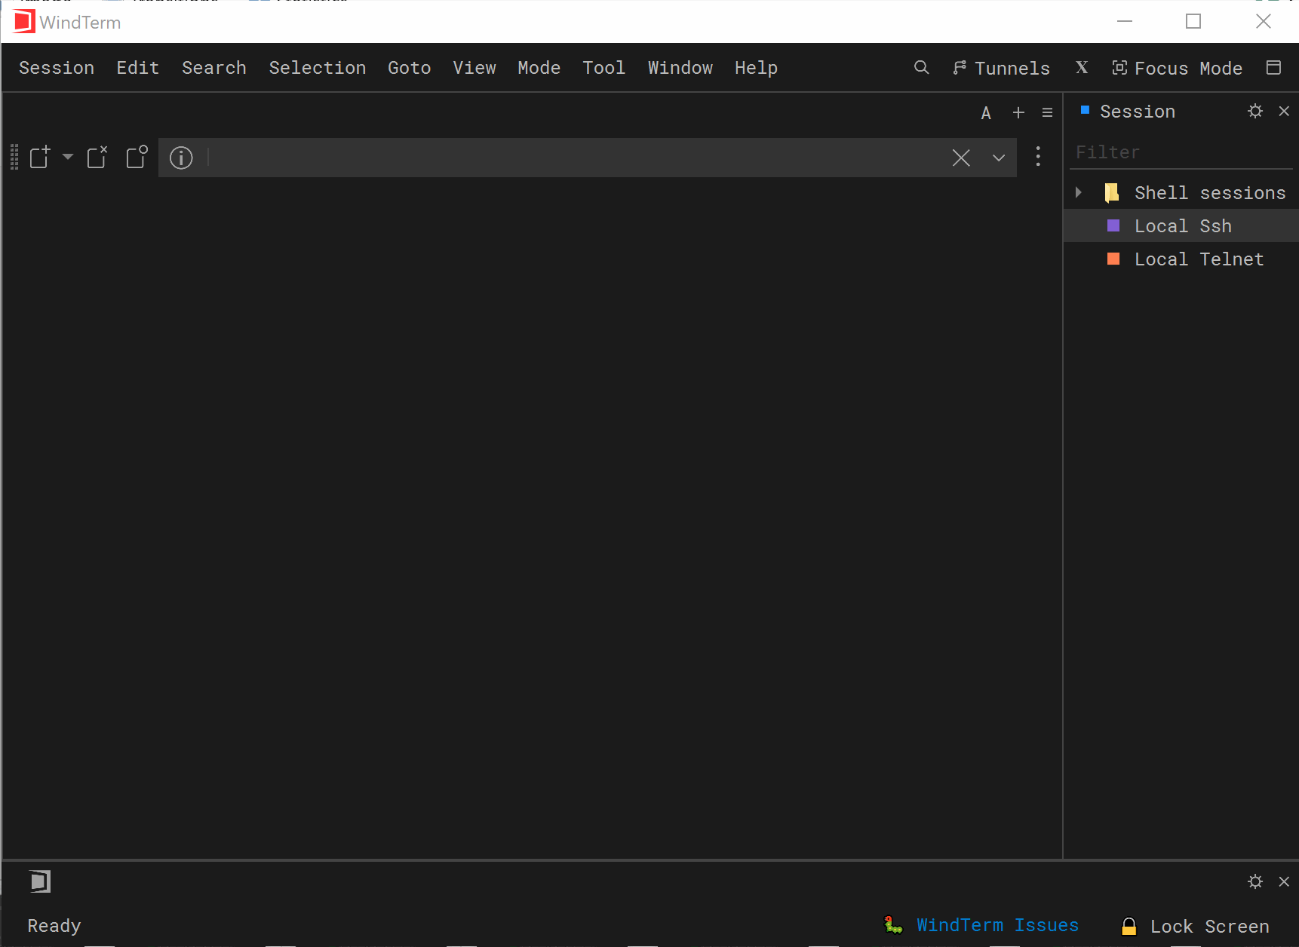Open the Help menu
Screen dimensions: 1299x947
[756, 68]
